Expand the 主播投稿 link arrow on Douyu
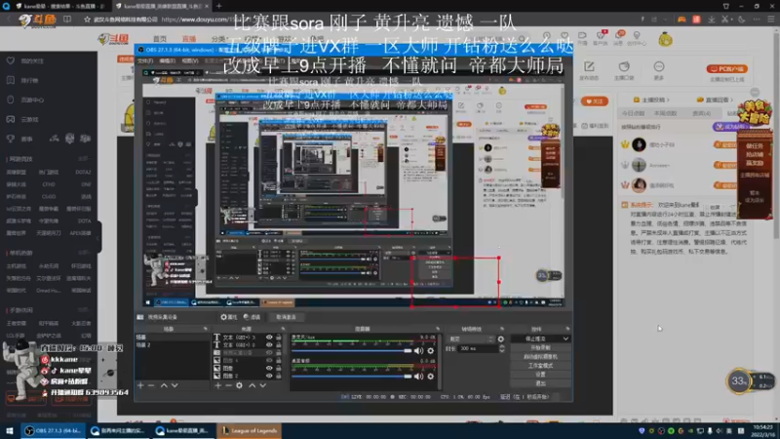The width and height of the screenshot is (780, 439). pyautogui.click(x=668, y=100)
